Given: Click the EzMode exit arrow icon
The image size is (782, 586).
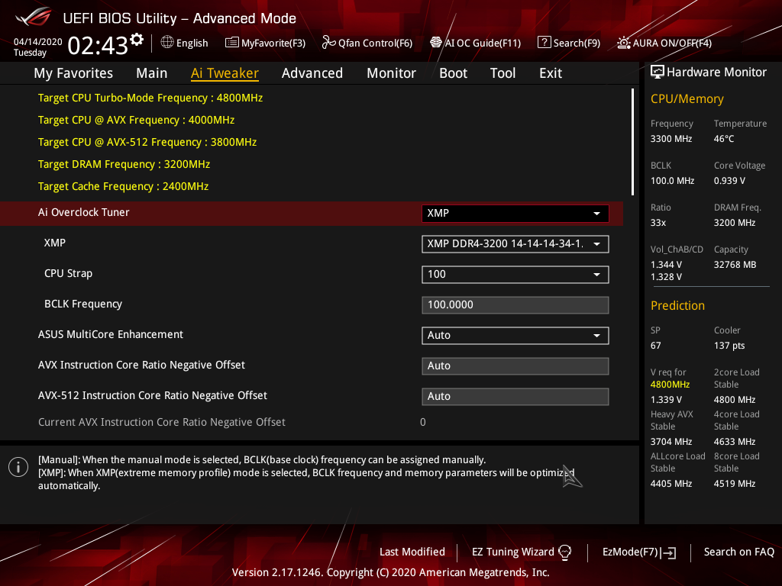Looking at the screenshot, I should 668,552.
